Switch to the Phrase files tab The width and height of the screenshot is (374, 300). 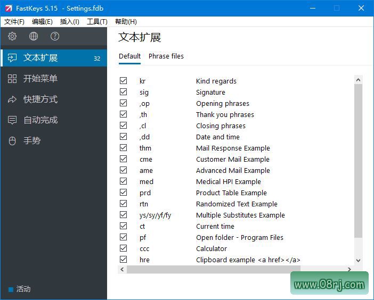166,56
